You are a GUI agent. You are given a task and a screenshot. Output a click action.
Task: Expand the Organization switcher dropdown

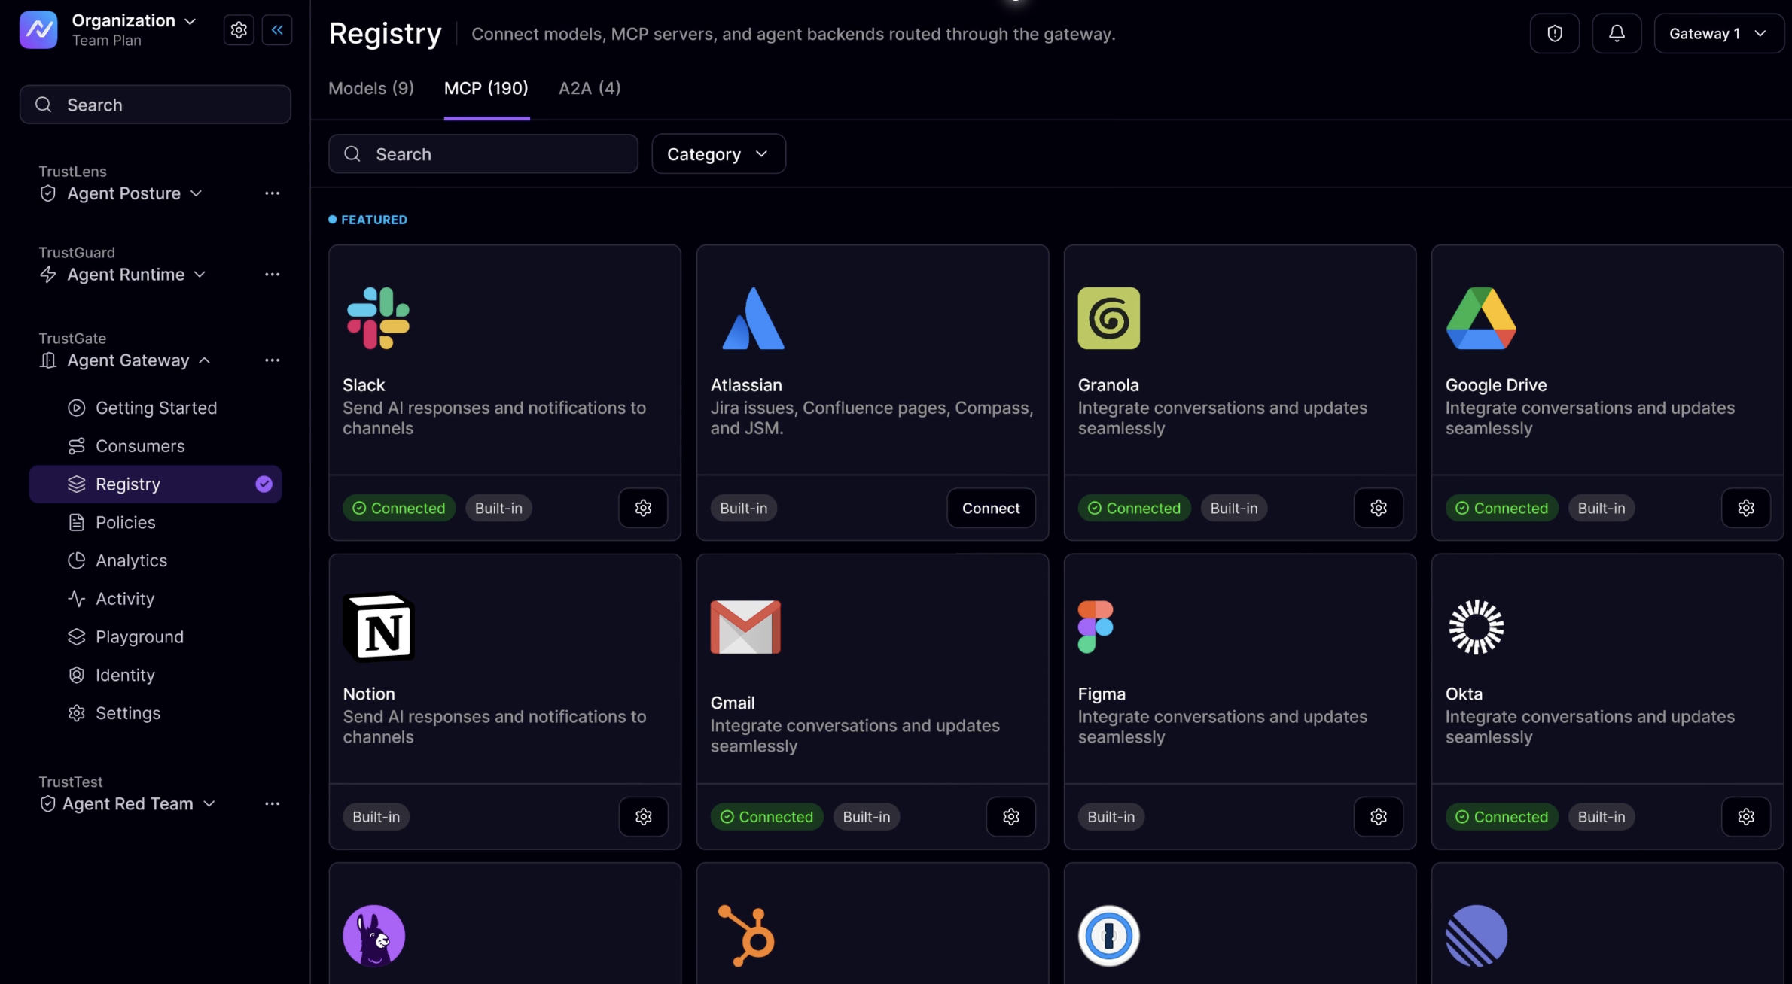click(135, 21)
